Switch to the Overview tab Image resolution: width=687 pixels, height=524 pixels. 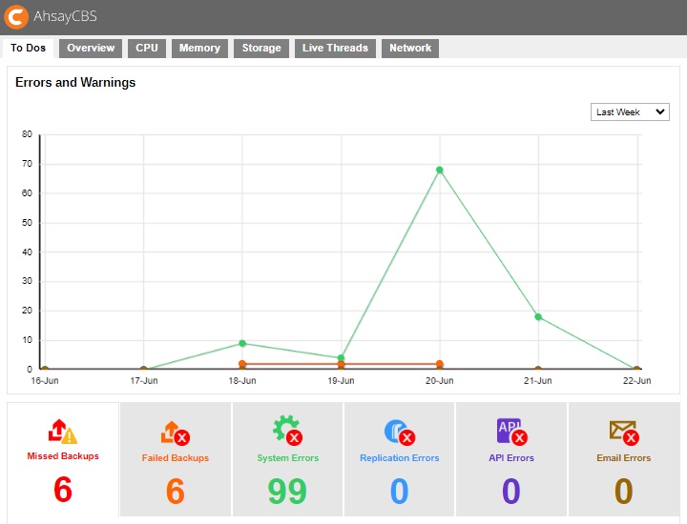pyautogui.click(x=91, y=49)
